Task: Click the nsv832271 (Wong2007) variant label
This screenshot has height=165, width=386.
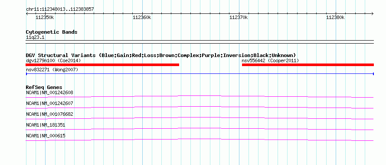Action: coord(52,70)
